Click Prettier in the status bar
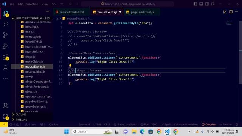The image size is (242, 136). tap(225, 124)
